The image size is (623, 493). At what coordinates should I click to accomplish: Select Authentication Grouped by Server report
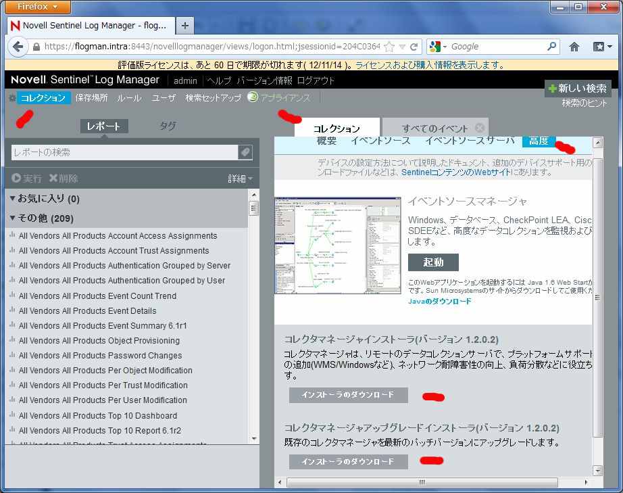click(x=124, y=266)
